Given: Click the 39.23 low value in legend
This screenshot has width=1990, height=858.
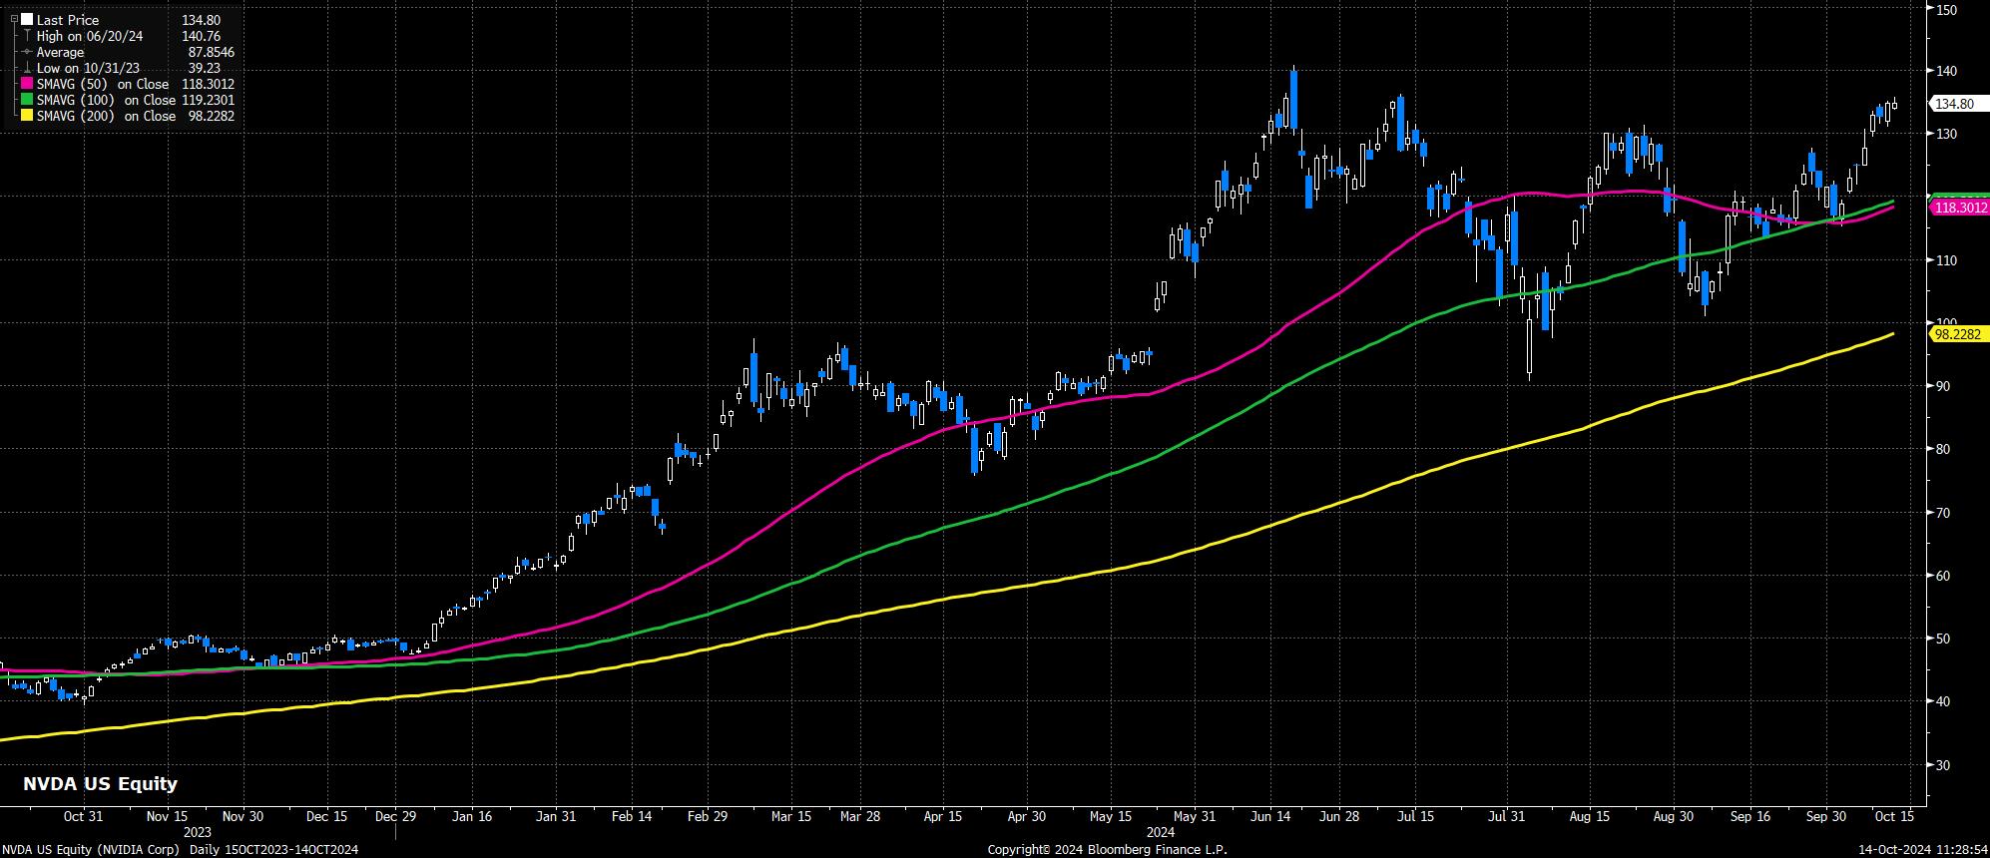Looking at the screenshot, I should tap(205, 68).
